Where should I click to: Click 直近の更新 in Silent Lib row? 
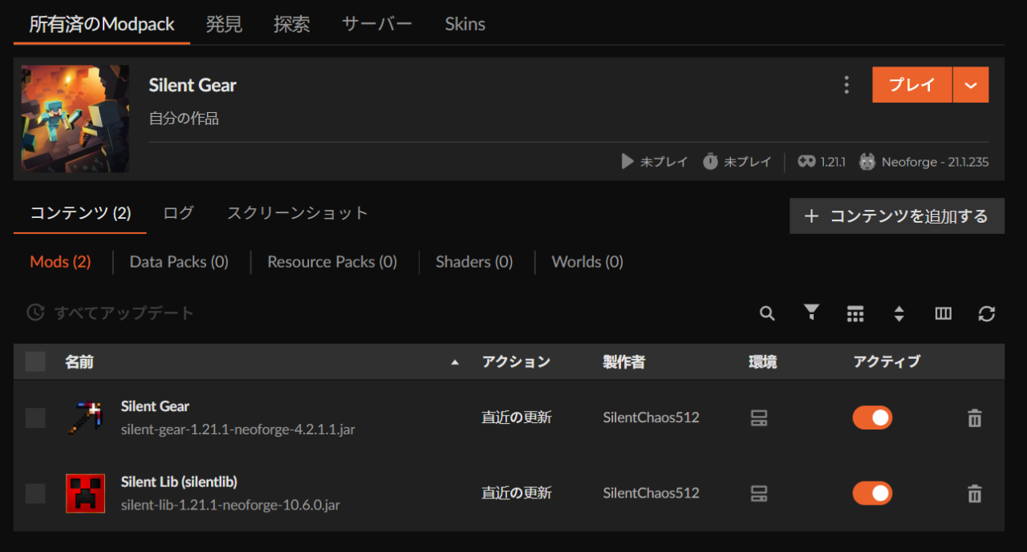[517, 493]
